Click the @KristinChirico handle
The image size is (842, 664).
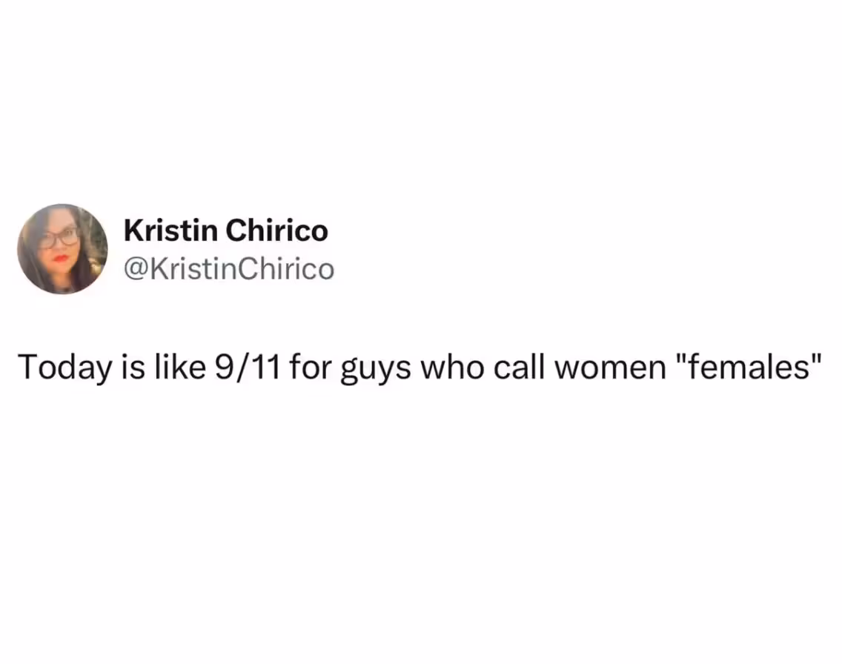229,269
